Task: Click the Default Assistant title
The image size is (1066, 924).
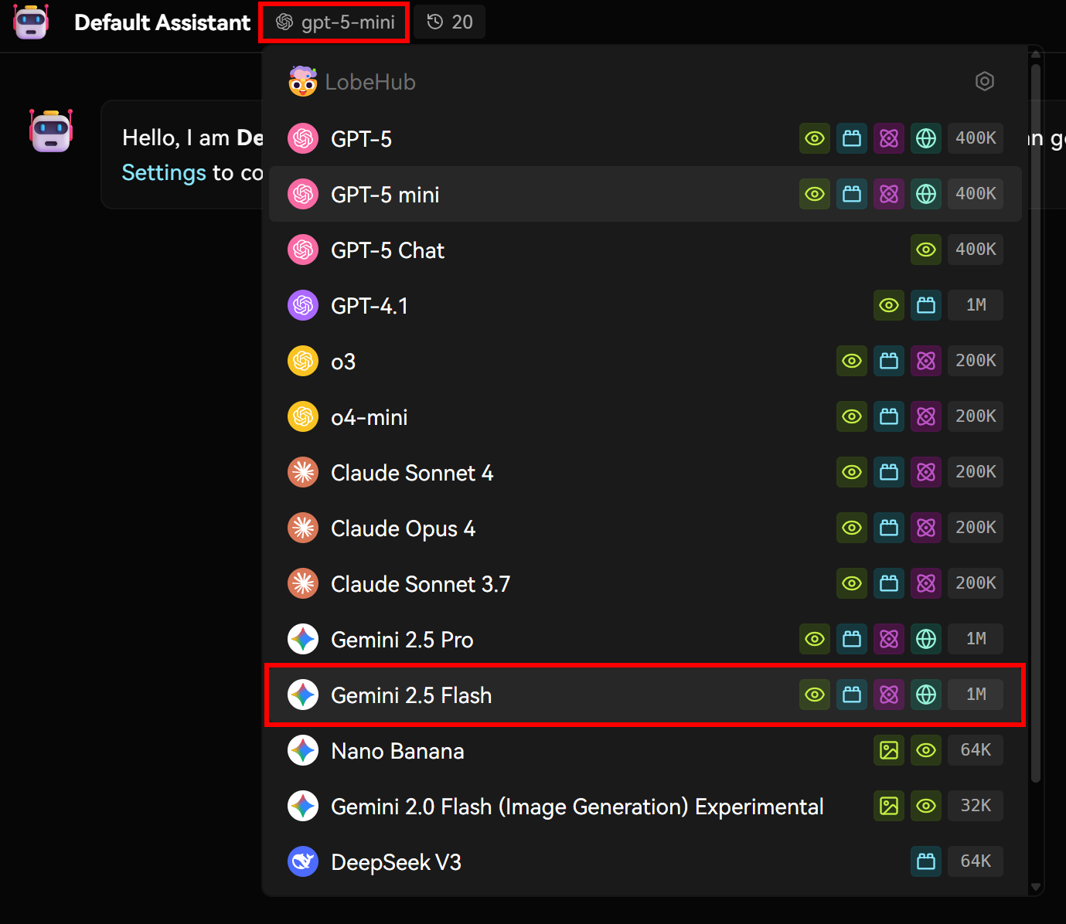Action: coord(162,22)
